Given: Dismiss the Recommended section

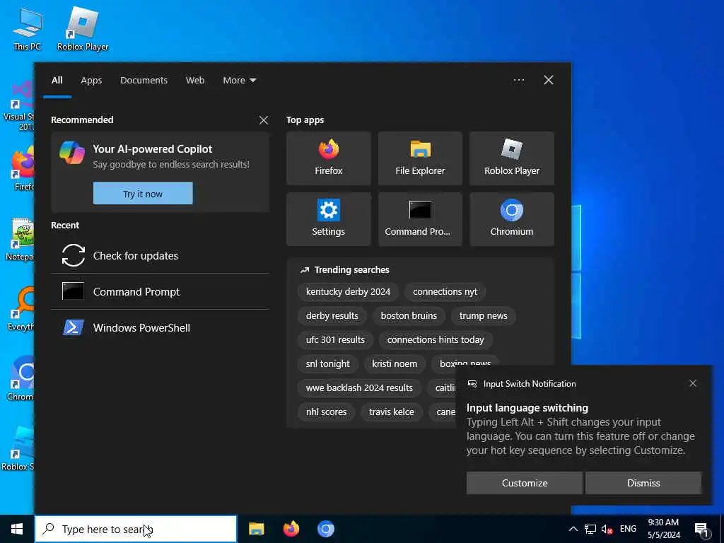Looking at the screenshot, I should pos(264,120).
